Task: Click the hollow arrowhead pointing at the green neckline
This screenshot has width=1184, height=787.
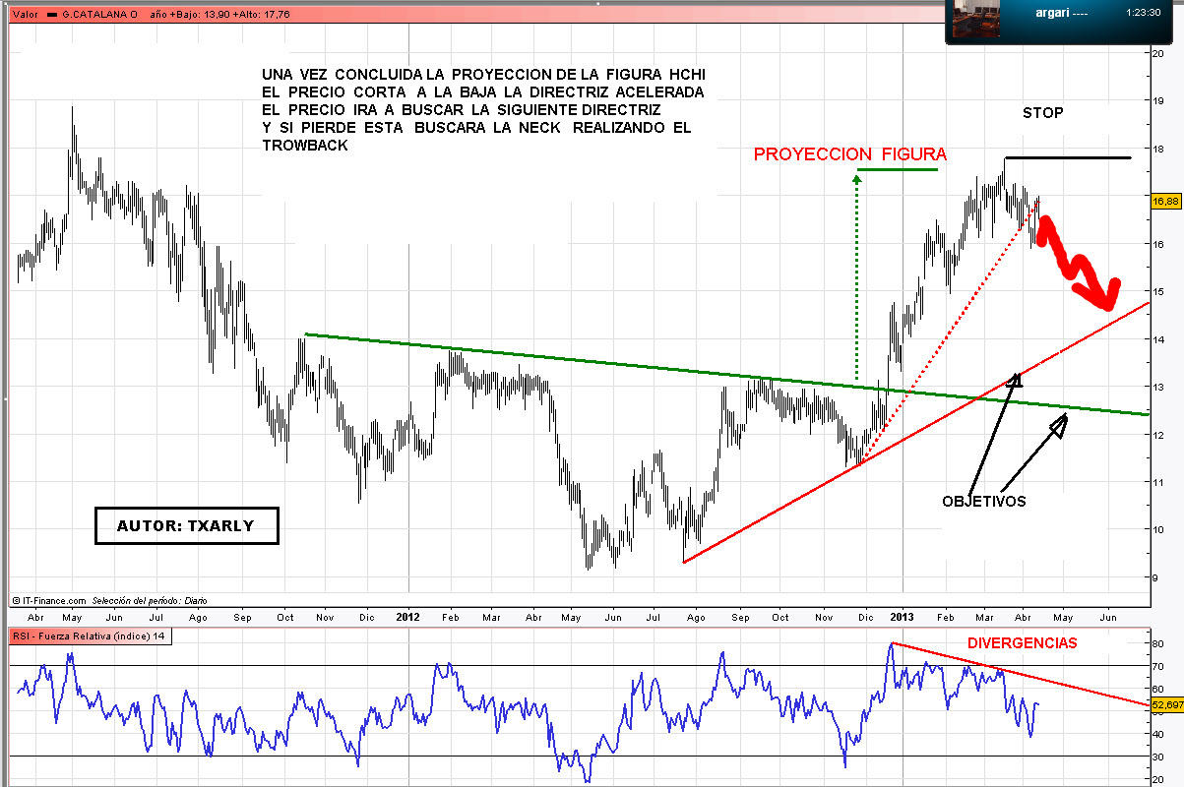Action: click(x=1059, y=425)
